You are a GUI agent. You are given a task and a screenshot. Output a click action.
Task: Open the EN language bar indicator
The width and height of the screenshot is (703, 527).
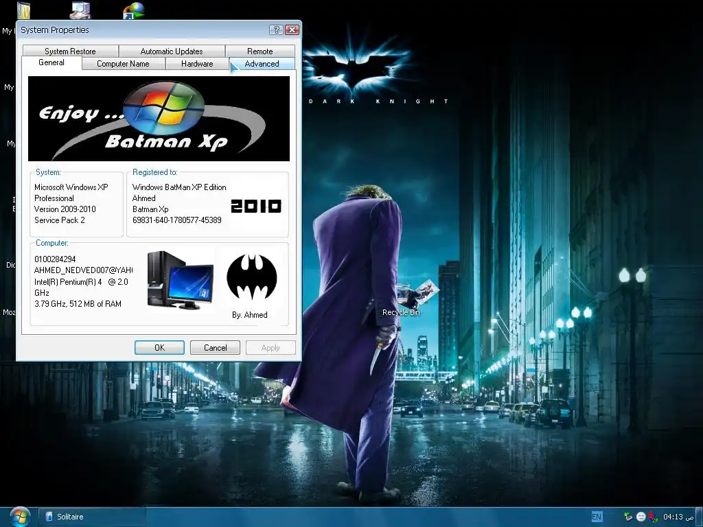point(597,517)
